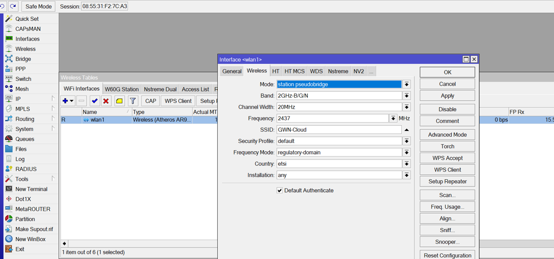Switch to the NV2 tab
This screenshot has height=259, width=554.
click(359, 71)
